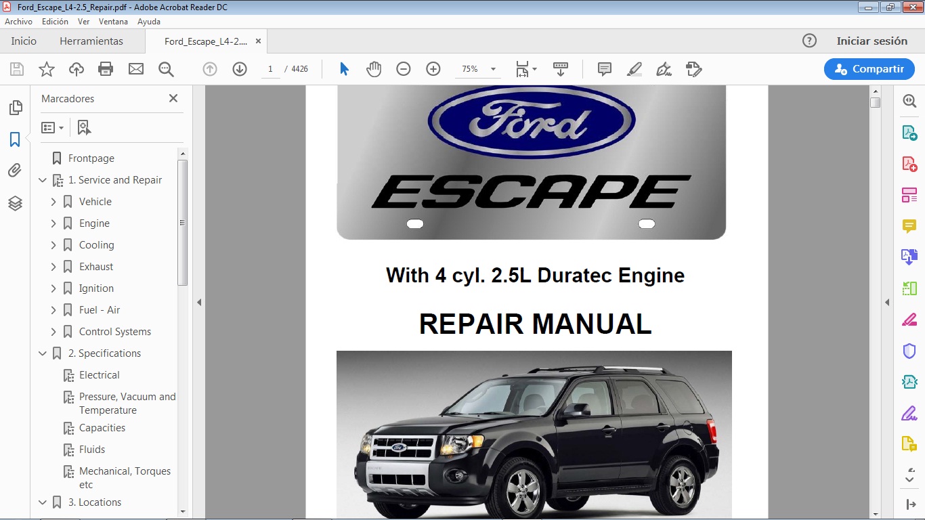Open the Comment tool
This screenshot has height=520, width=925.
click(909, 226)
